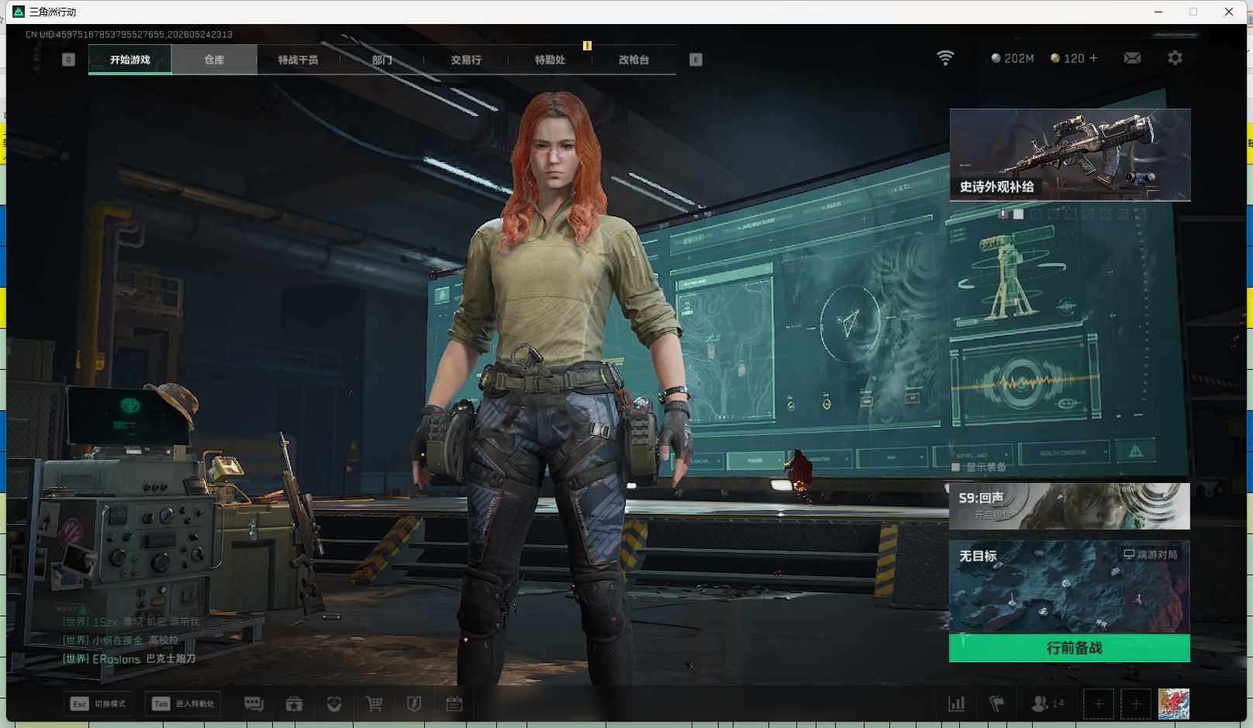Click the 202M currency balance
The height and width of the screenshot is (728, 1253).
click(1013, 58)
